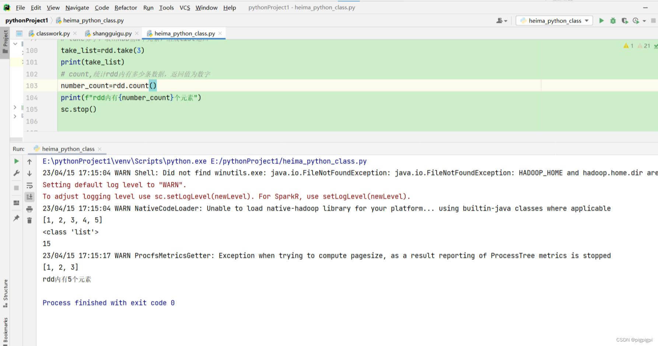Click the restore layout icon in Run panel
This screenshot has width=658, height=346.
click(x=17, y=203)
